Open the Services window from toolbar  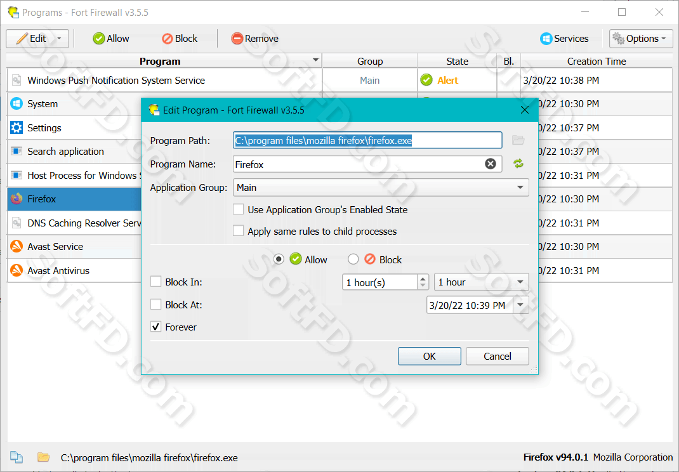pos(564,39)
